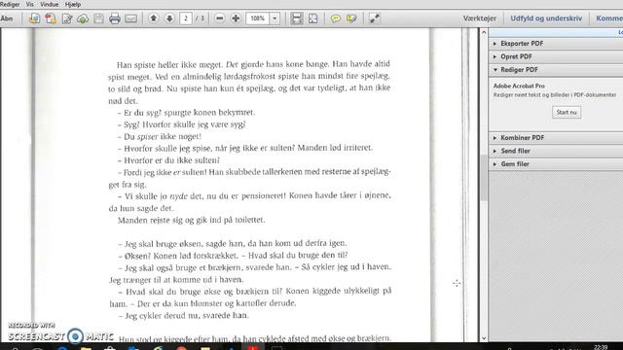Click the line '– Er du syg? spurgte konen bekymret.'

pyautogui.click(x=186, y=113)
